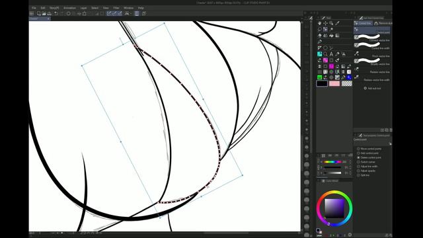Screen dimensions: 423x238
Task: Click the Clear layer circle icon in command bar
Action: click(69, 13)
